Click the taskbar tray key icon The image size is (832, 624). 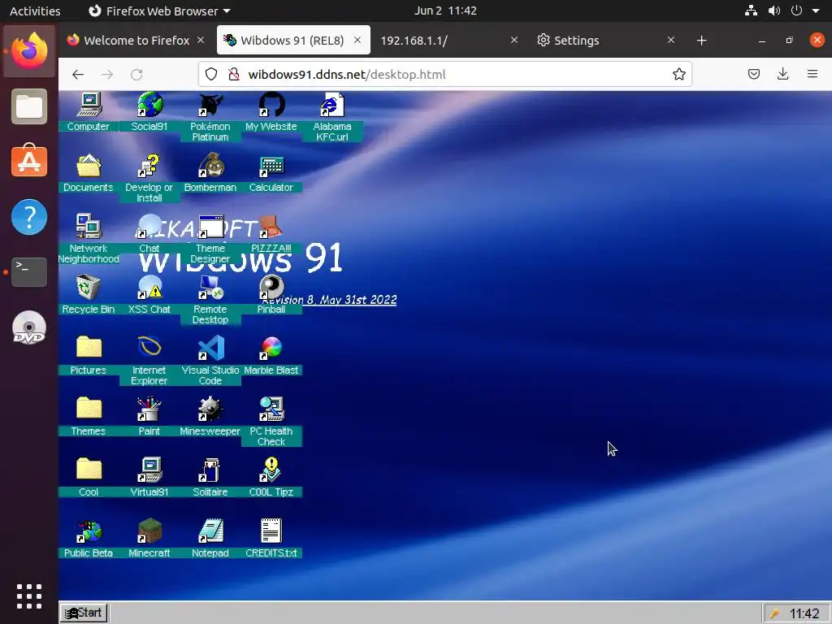(x=774, y=613)
